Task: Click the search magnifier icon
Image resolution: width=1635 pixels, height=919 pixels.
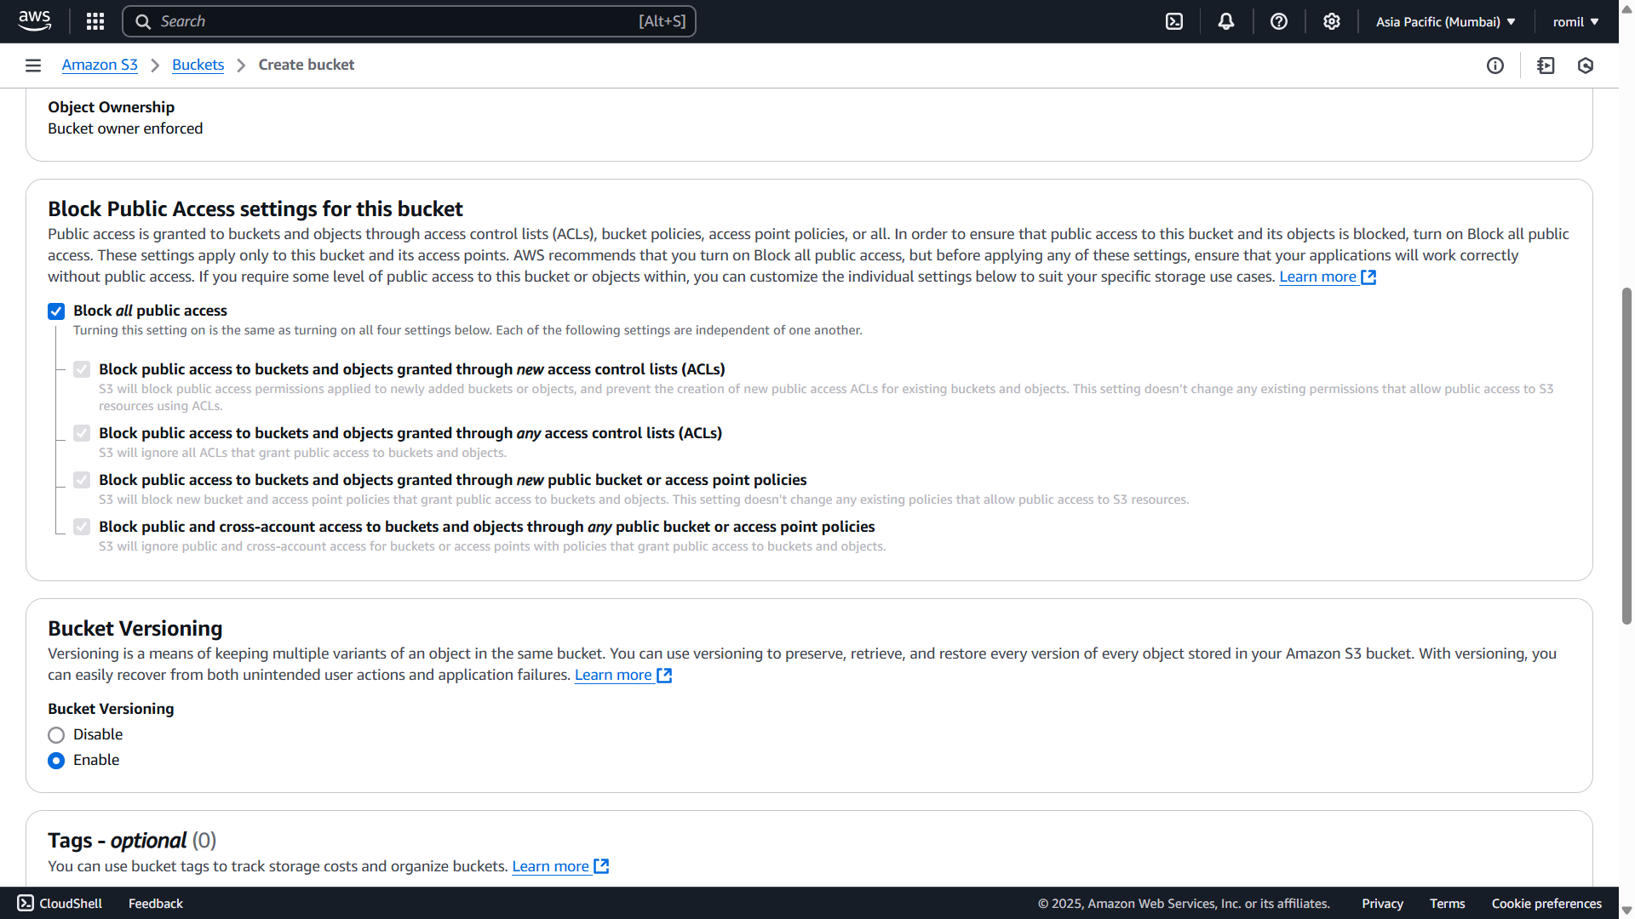Action: pyautogui.click(x=143, y=21)
